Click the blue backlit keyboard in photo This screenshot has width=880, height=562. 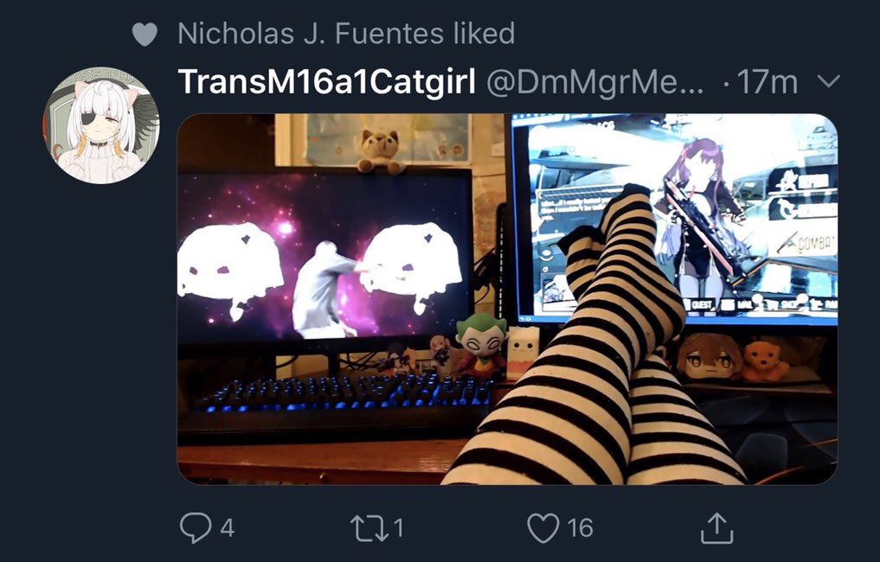coord(343,393)
